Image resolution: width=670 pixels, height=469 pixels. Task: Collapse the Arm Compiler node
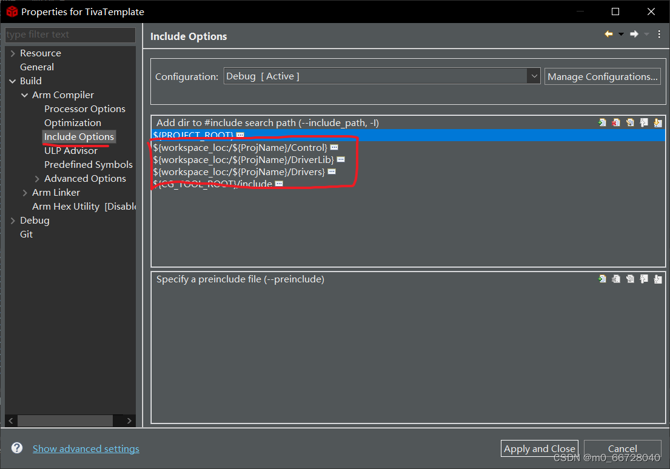pos(25,95)
